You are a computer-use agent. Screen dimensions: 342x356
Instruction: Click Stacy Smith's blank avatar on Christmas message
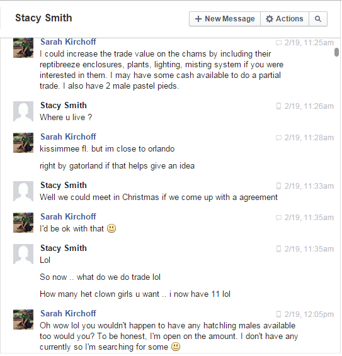click(23, 191)
